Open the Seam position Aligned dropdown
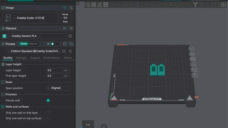228x128 pixels. 58,88
